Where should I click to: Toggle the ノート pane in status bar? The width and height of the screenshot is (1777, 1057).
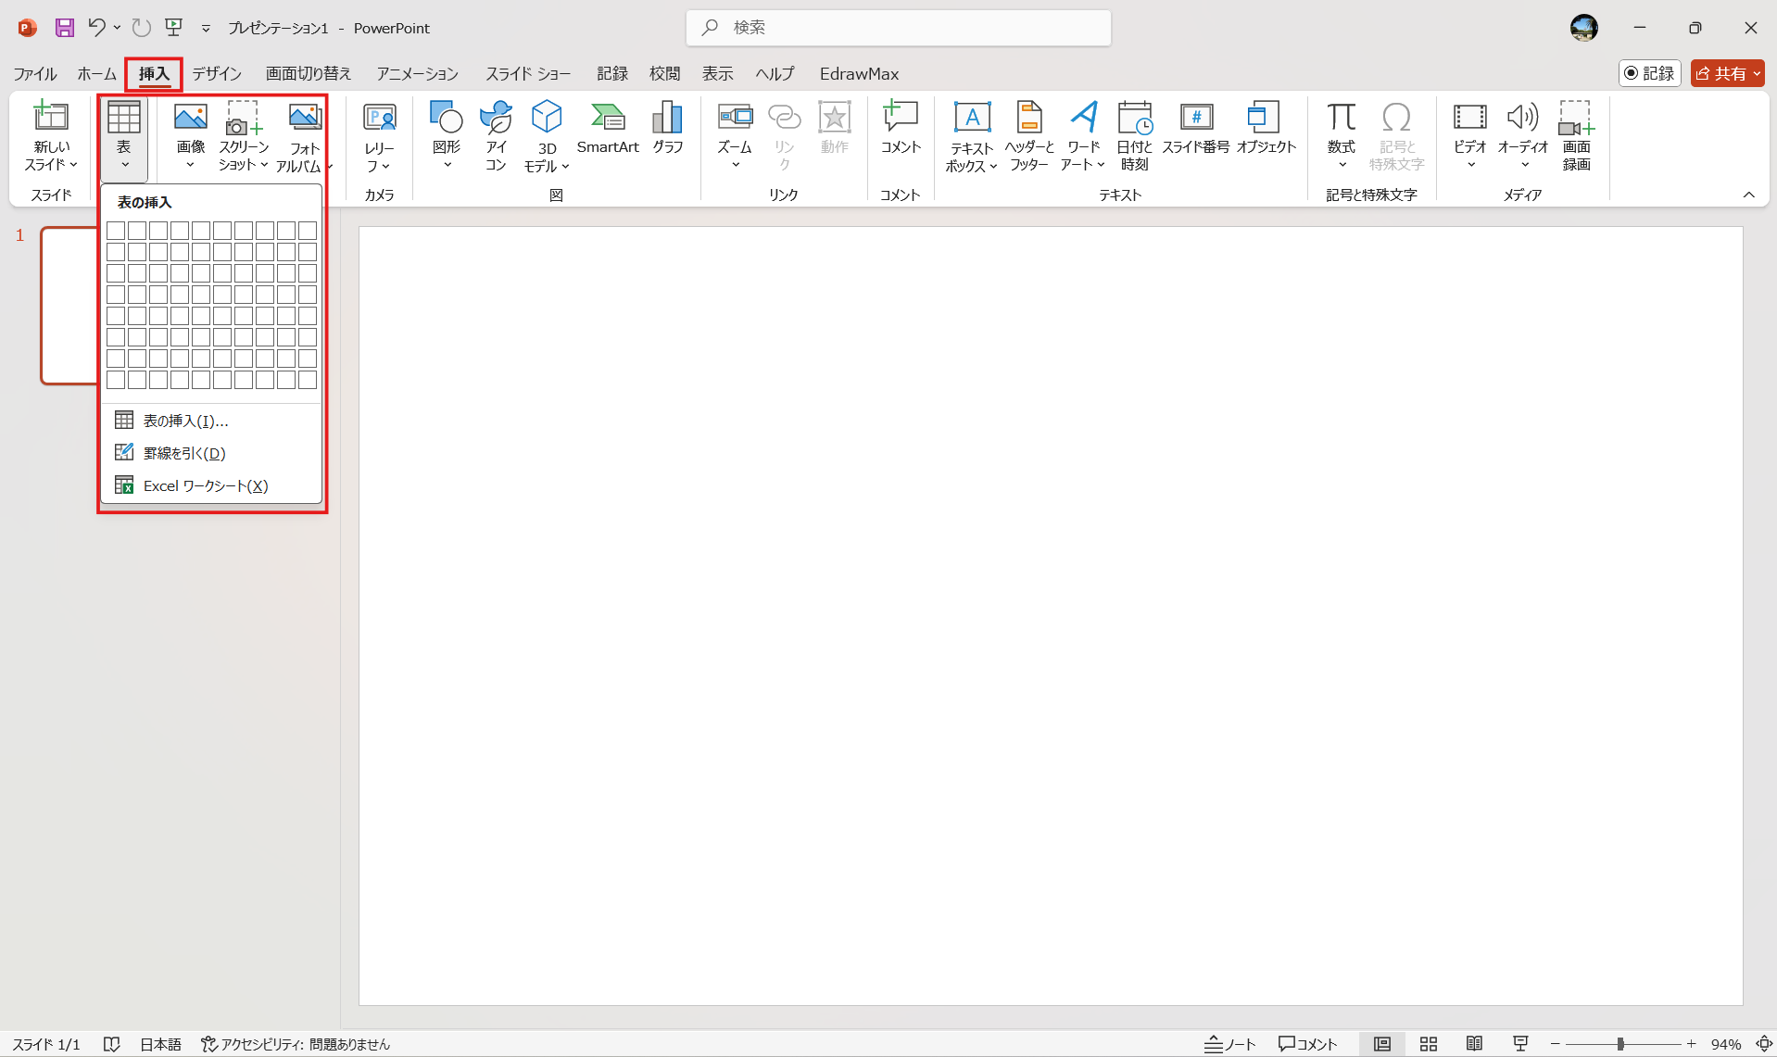point(1229,1044)
